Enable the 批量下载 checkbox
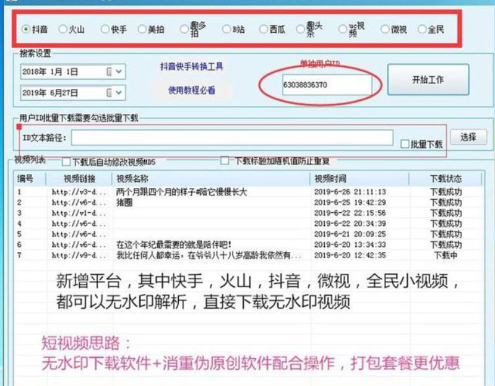 (405, 144)
